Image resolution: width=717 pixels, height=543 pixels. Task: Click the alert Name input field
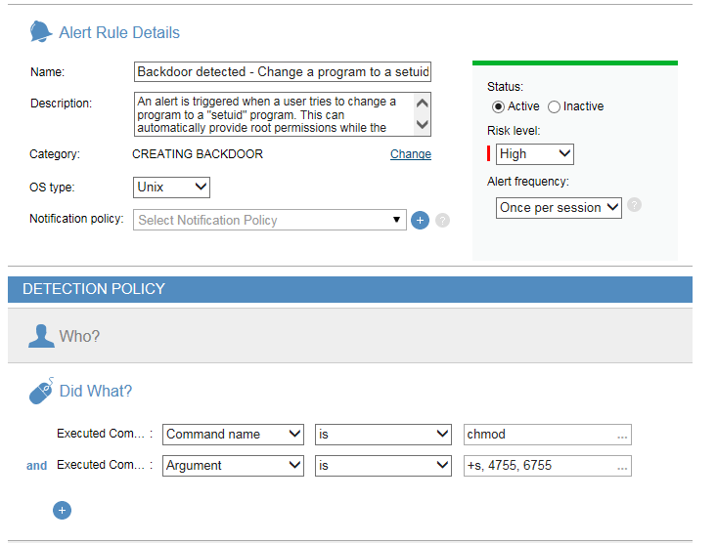coord(282,72)
